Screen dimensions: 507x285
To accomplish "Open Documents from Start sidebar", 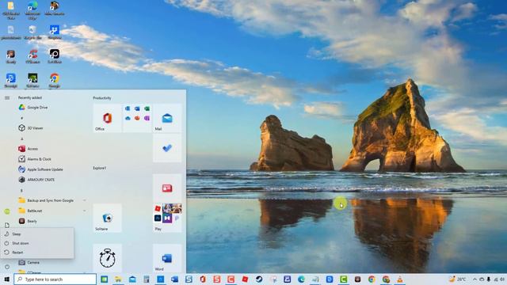I will [7, 225].
